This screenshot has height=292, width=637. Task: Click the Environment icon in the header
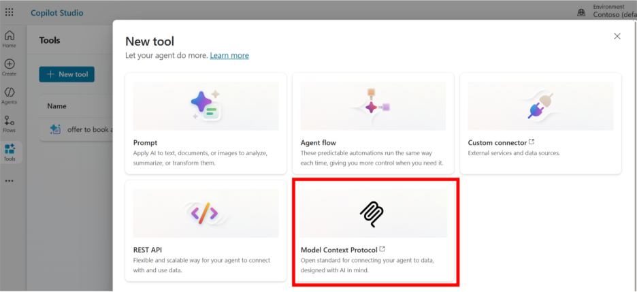coord(581,12)
